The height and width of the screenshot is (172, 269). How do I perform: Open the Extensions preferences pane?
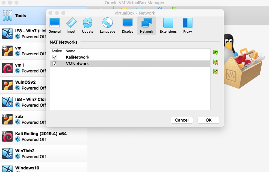coord(168,26)
